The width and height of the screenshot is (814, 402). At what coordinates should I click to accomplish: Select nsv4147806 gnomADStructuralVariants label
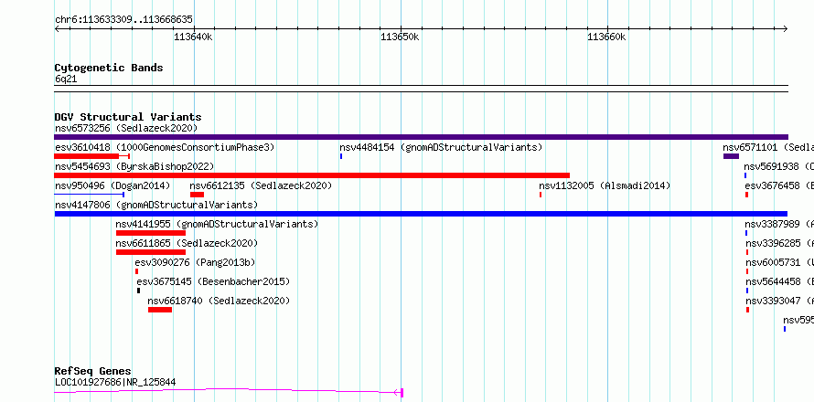pos(156,205)
